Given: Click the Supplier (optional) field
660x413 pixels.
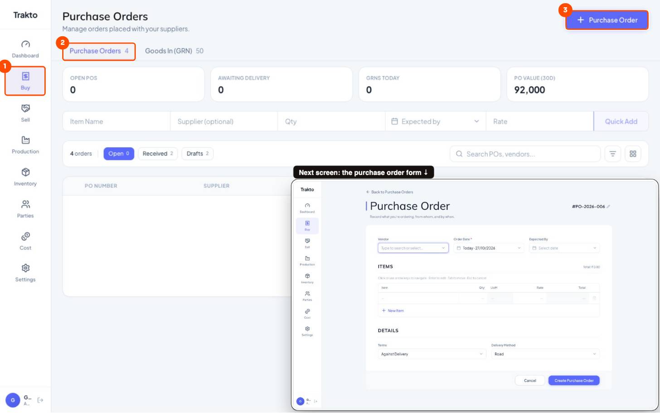Looking at the screenshot, I should (224, 121).
